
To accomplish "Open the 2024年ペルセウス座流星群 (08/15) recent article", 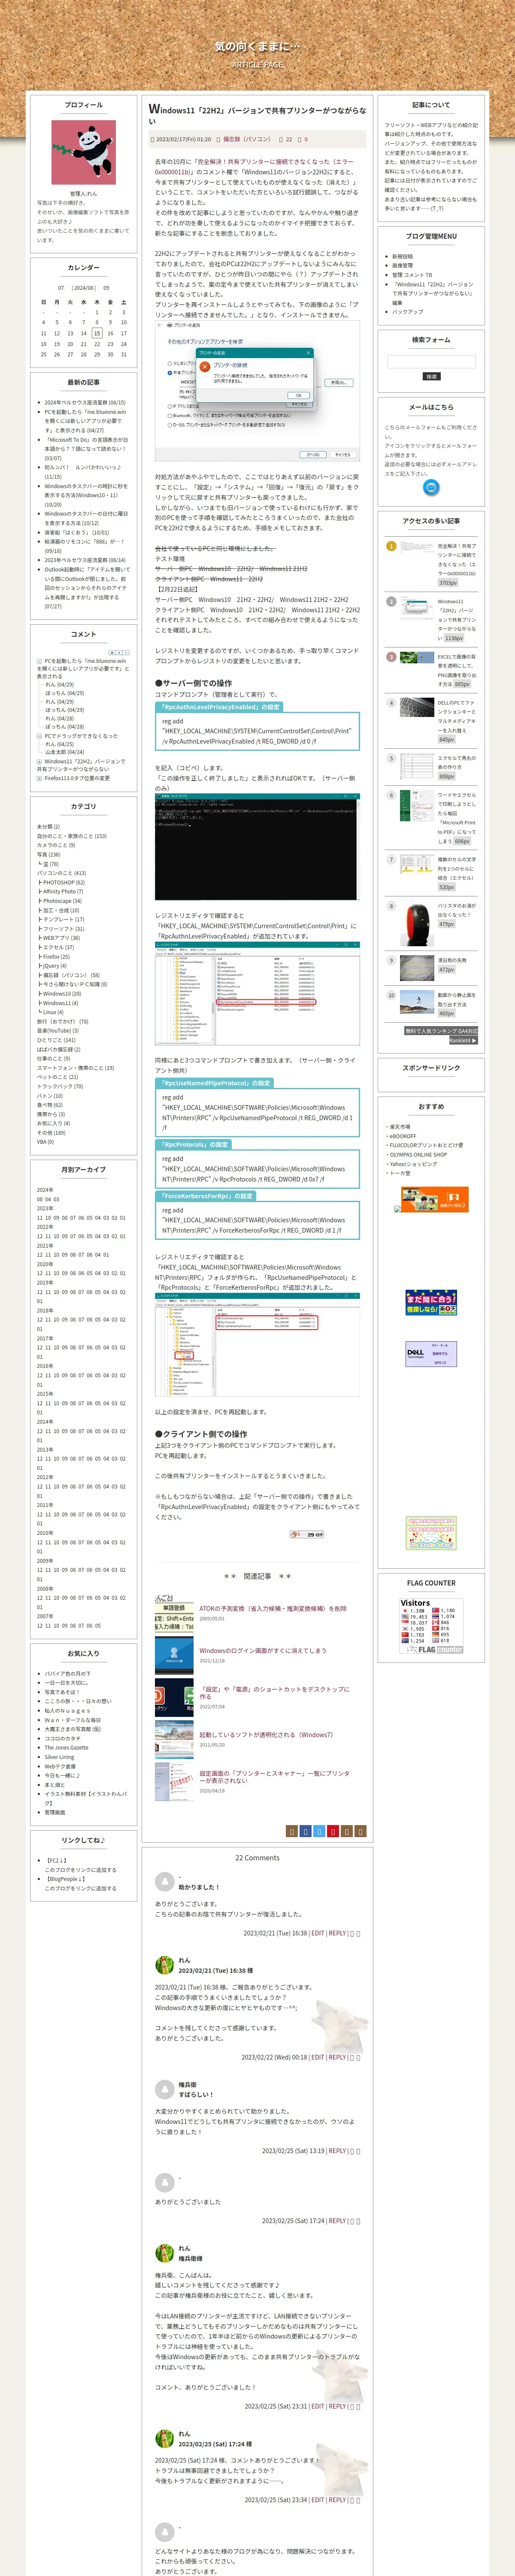I will pyautogui.click(x=85, y=402).
